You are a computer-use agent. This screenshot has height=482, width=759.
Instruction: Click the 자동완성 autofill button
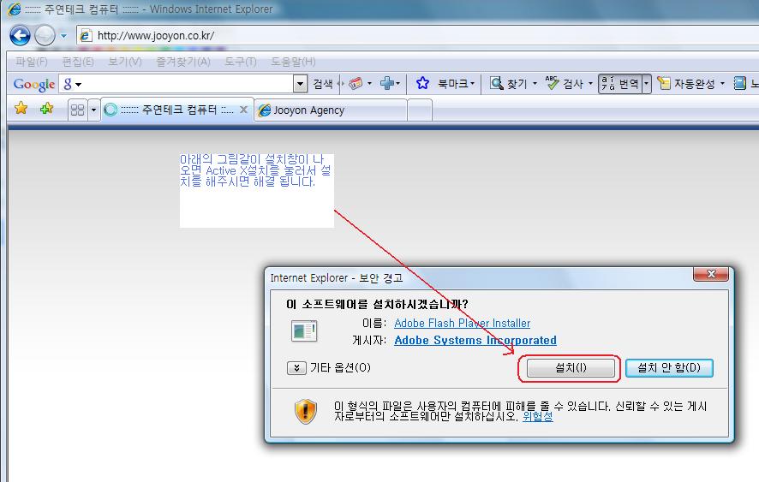tap(686, 83)
